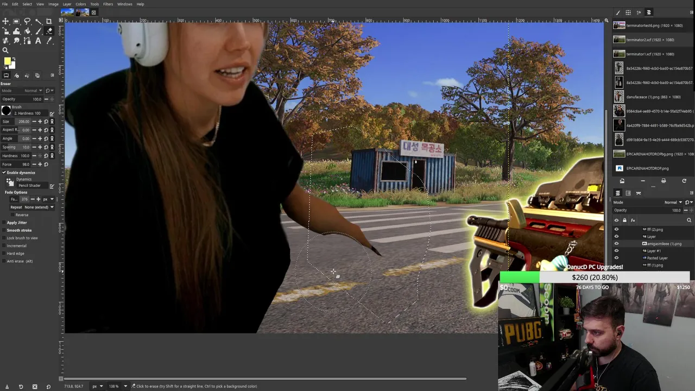Hide the Pasted Layer with eye icon
695x391 pixels.
click(616, 258)
